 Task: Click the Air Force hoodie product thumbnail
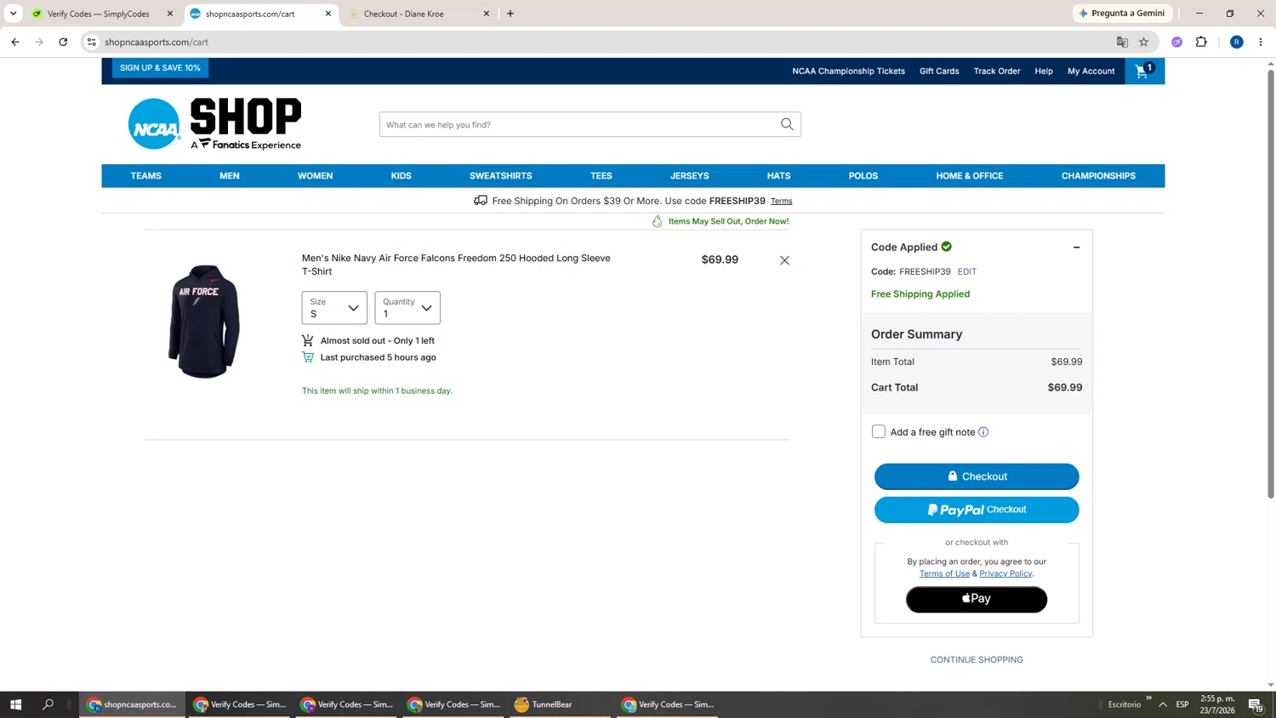204,322
